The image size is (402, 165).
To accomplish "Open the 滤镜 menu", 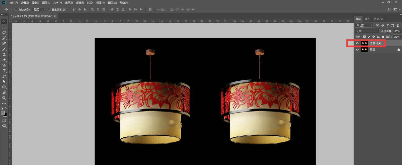I will [80, 3].
